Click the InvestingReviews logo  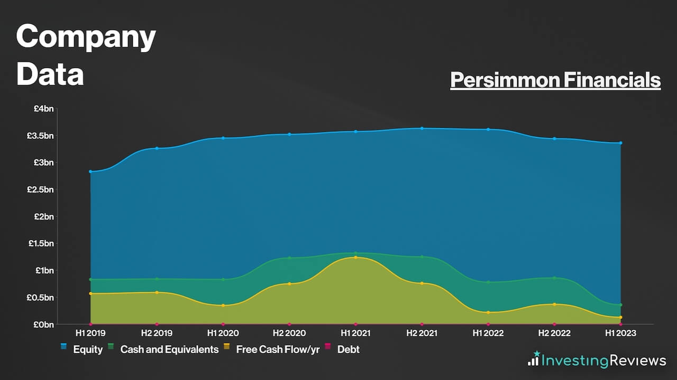click(597, 360)
